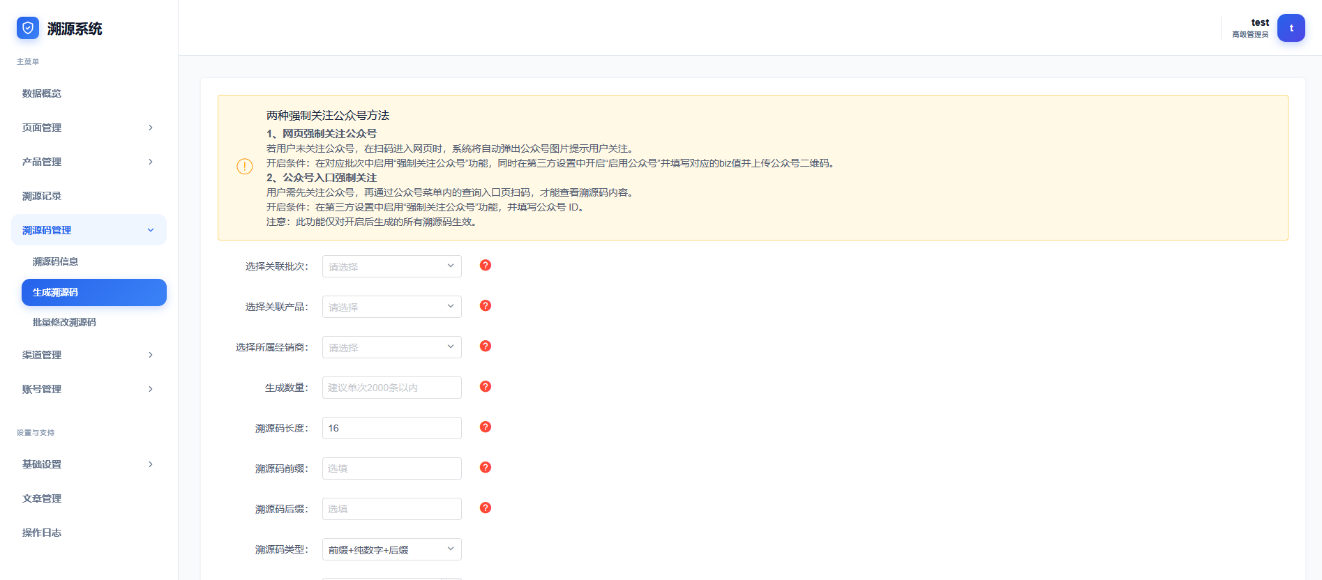Open the 选择关联产品 dropdown
Viewport: 1322px width, 580px height.
[392, 307]
